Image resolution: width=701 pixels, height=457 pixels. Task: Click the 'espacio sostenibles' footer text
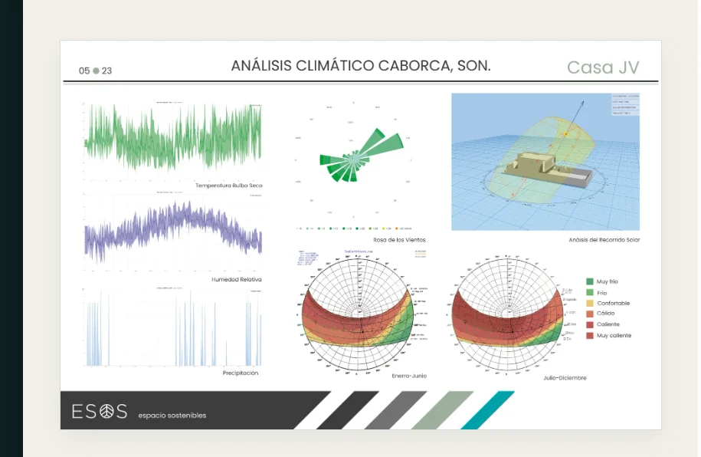tap(172, 416)
